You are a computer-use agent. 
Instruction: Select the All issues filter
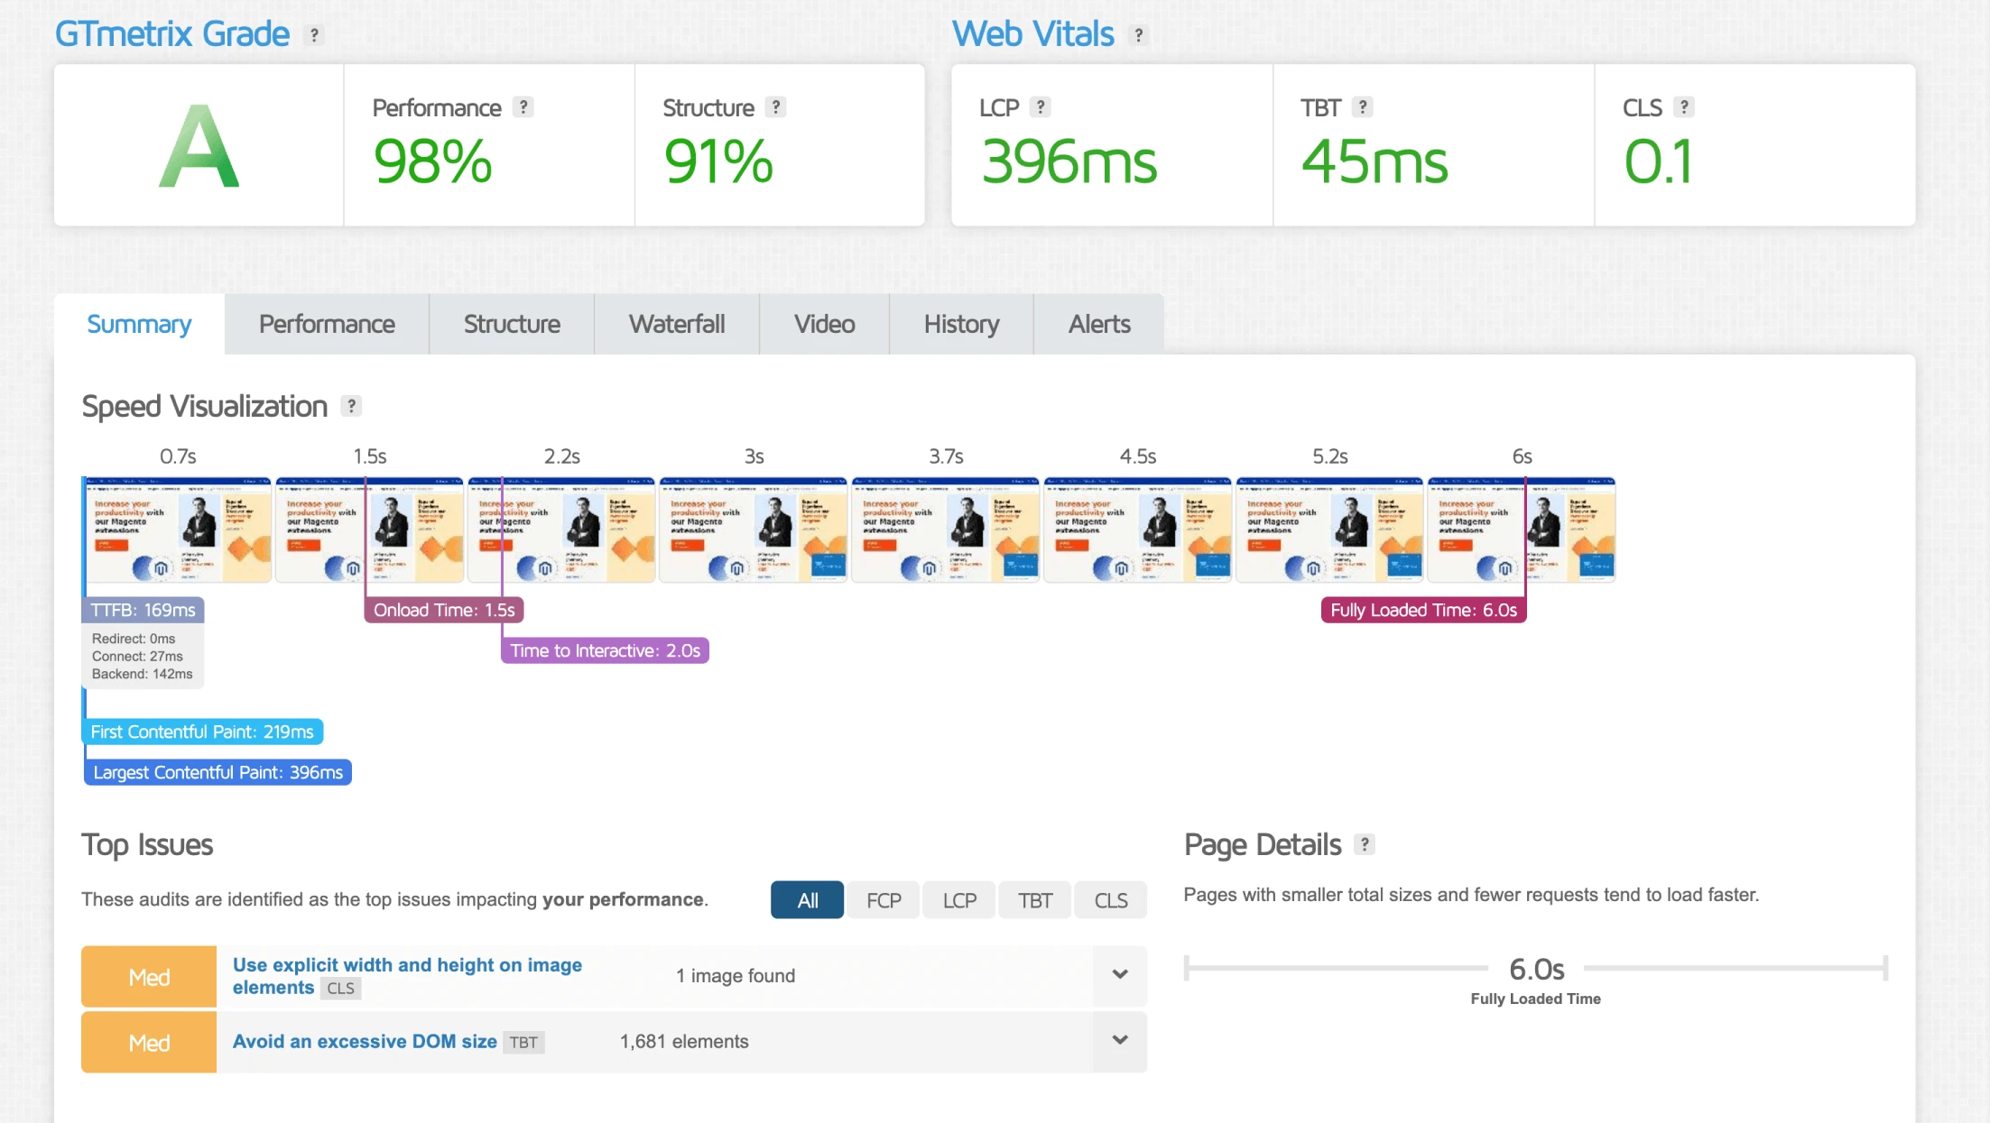807,900
